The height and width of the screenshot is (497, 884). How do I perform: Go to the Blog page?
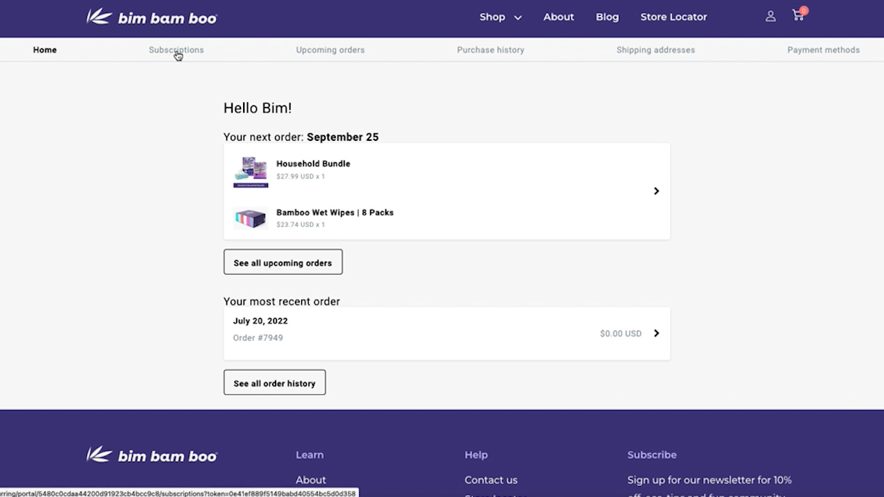tap(607, 17)
